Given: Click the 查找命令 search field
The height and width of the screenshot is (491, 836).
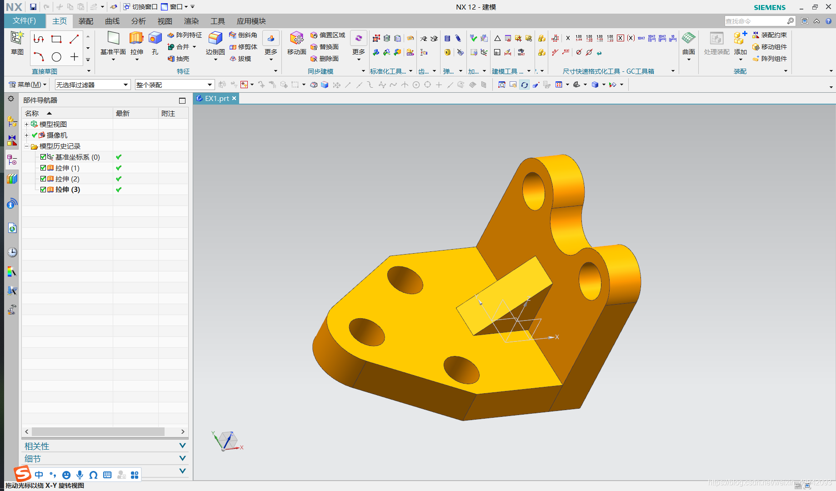Looking at the screenshot, I should point(756,21).
